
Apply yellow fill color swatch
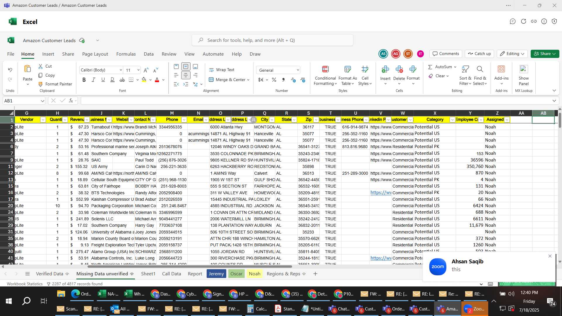click(x=144, y=80)
